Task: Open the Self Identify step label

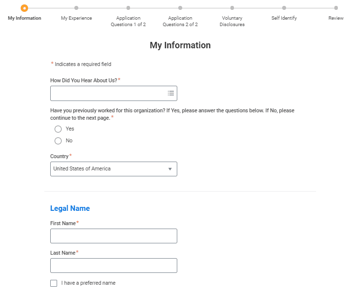Action: (284, 18)
